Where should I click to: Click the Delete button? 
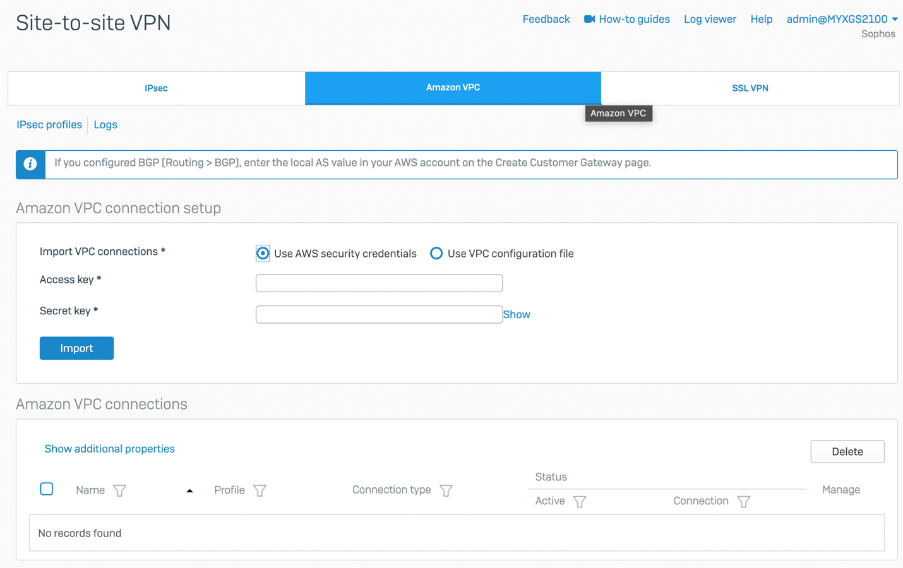pos(847,452)
